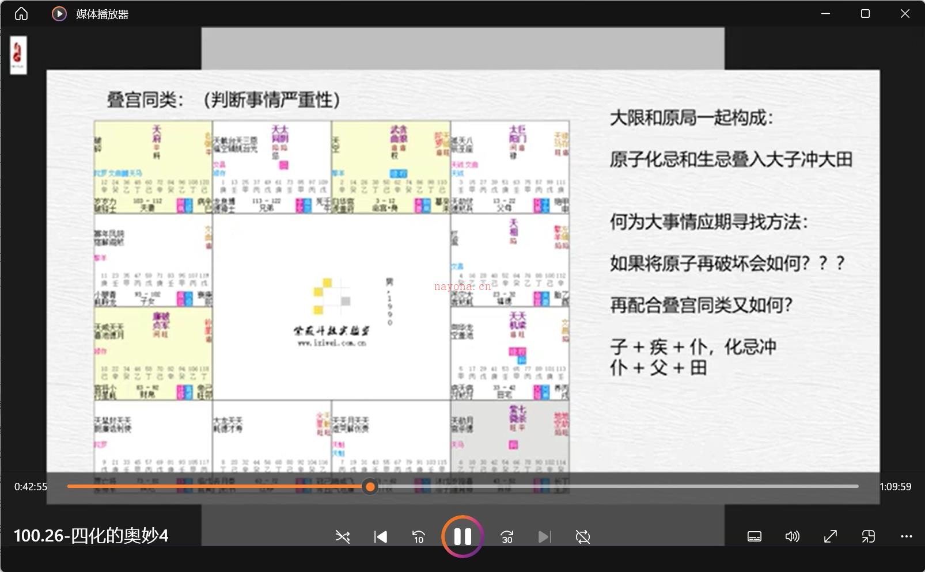The image size is (925, 572).
Task: Seek to later point on timeline
Action: point(617,487)
